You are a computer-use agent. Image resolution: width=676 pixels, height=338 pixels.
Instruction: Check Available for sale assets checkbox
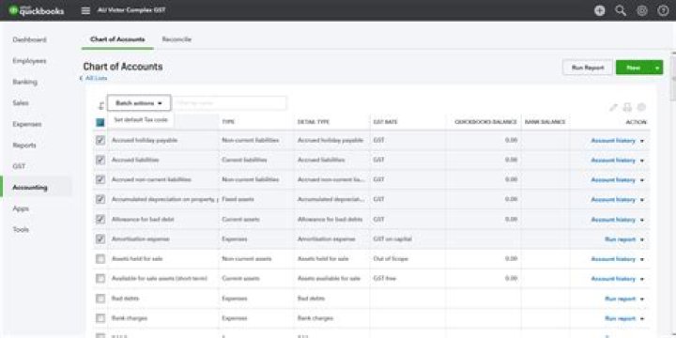click(x=100, y=279)
